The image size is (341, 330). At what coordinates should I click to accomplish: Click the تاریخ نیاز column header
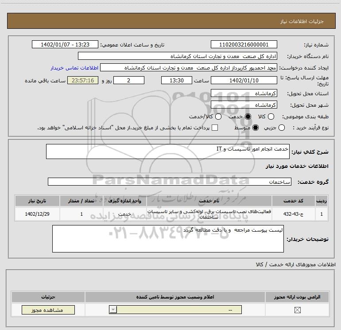(x=37, y=201)
